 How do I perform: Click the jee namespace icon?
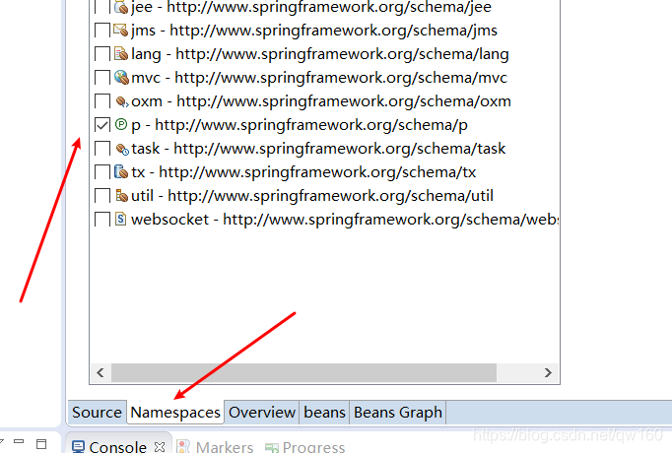tap(121, 7)
